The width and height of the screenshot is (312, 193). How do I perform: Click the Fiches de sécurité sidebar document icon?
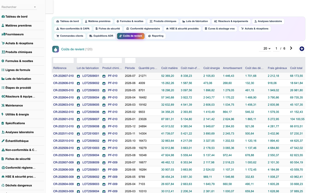click(x=3, y=159)
